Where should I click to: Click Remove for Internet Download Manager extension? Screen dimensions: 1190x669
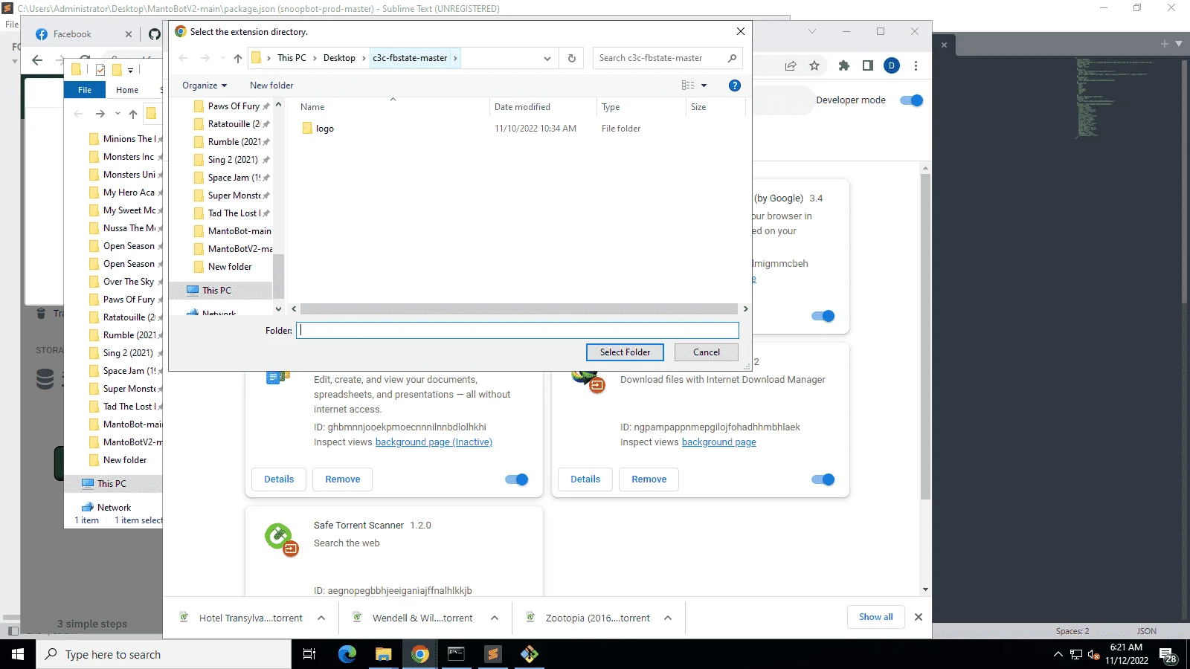pyautogui.click(x=649, y=479)
